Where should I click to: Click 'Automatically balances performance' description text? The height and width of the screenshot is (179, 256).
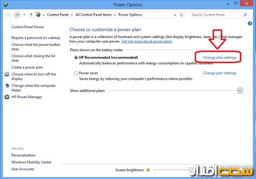pos(146,63)
